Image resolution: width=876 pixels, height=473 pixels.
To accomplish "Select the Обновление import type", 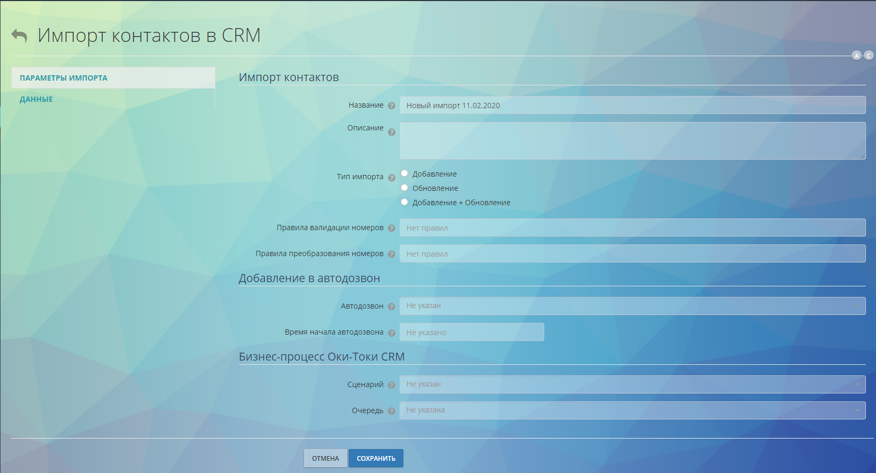I will 404,188.
